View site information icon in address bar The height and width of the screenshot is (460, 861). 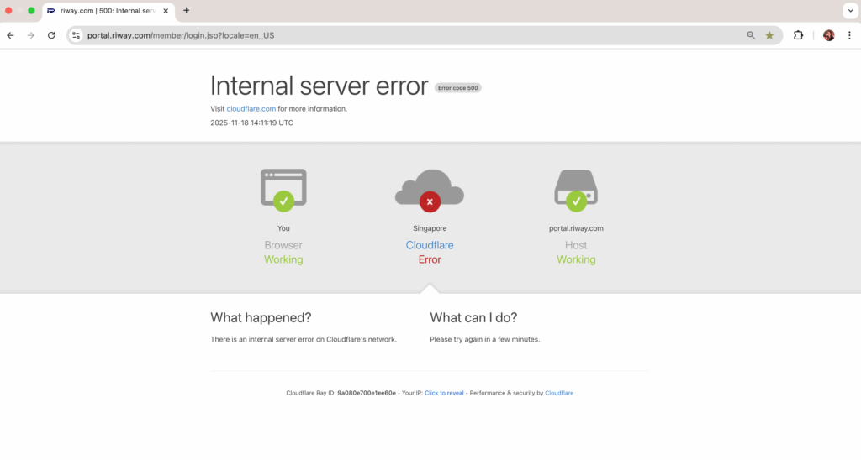pyautogui.click(x=76, y=35)
